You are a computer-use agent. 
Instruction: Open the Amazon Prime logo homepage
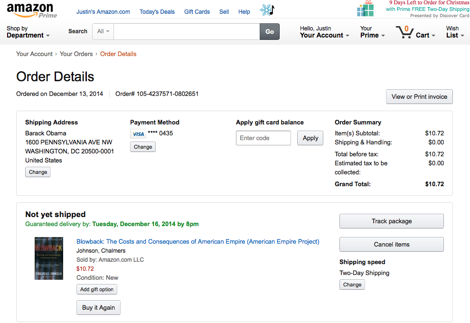point(32,10)
